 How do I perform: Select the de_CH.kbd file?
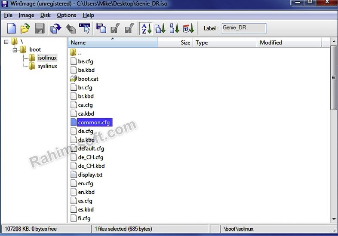91,166
